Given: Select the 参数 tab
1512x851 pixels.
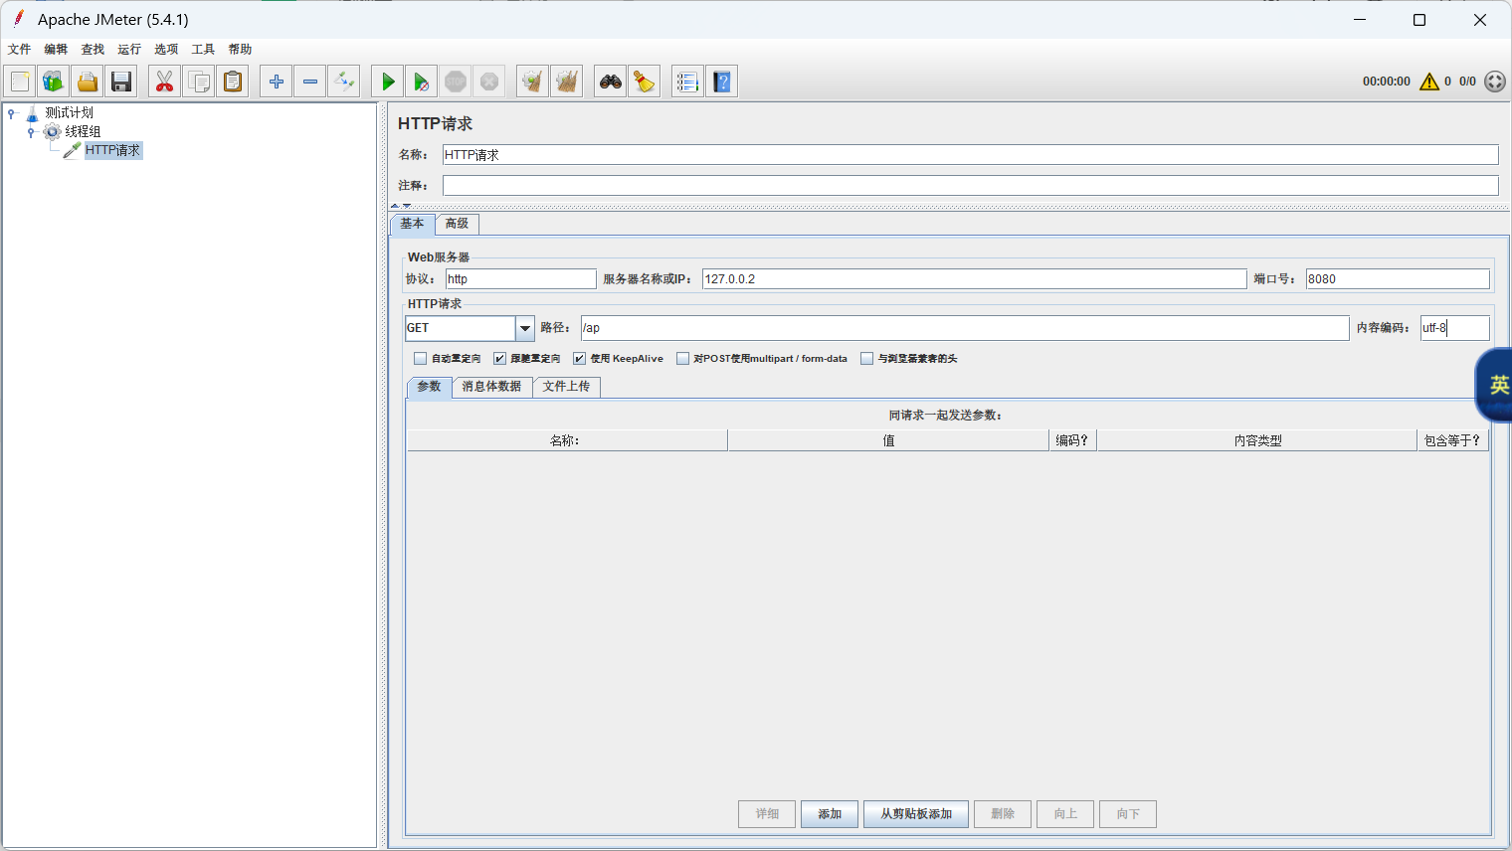Looking at the screenshot, I should coord(429,387).
